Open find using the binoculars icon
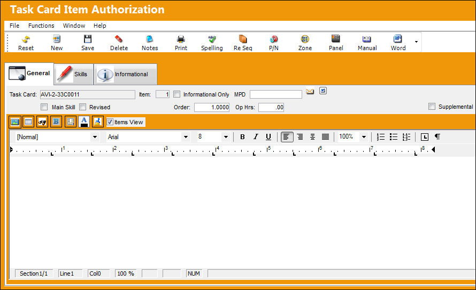 (x=42, y=122)
